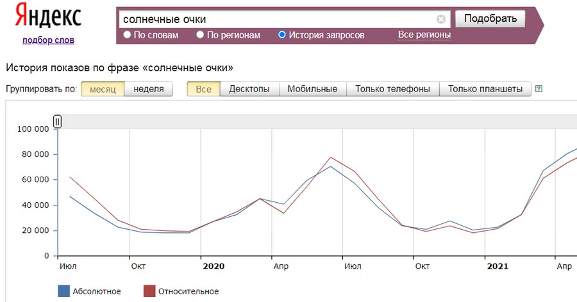This screenshot has height=302, width=577.
Task: Follow the 'подбор слов' link
Action: coord(48,40)
